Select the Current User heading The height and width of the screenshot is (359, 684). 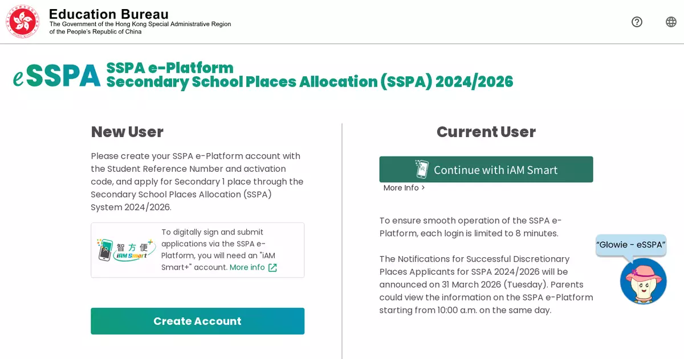tap(486, 132)
